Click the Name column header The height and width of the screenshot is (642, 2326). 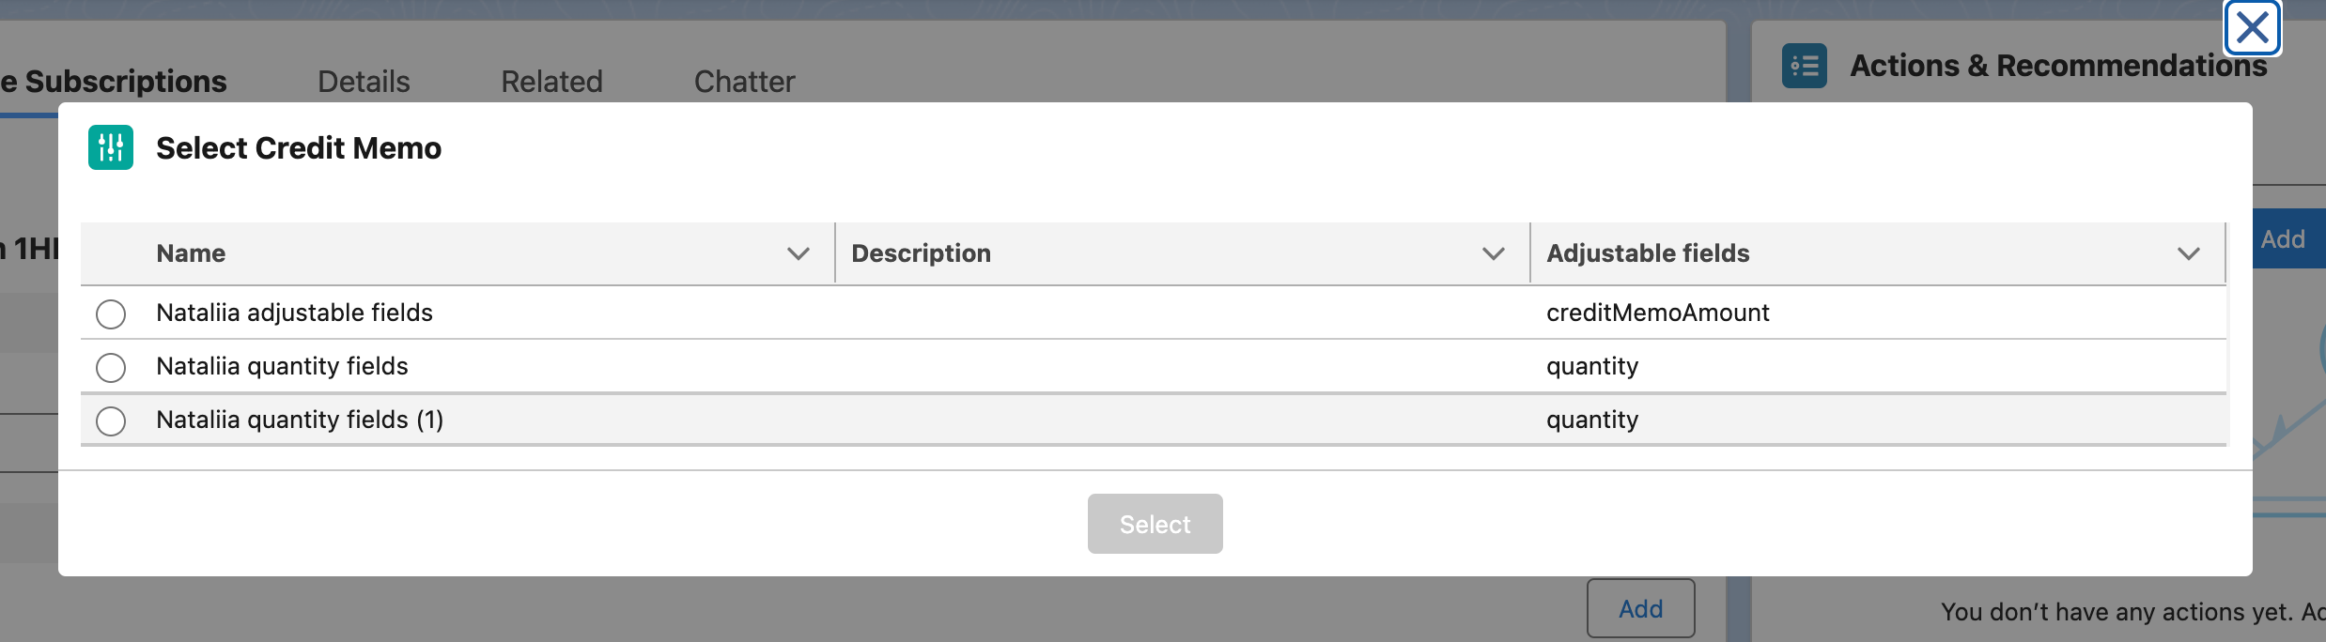coord(191,253)
